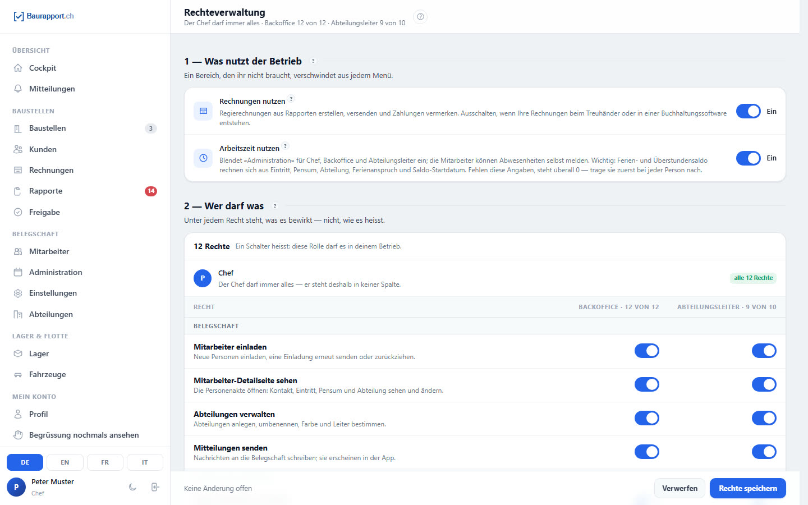
Task: Open Kunden in the sidebar
Action: [85, 149]
